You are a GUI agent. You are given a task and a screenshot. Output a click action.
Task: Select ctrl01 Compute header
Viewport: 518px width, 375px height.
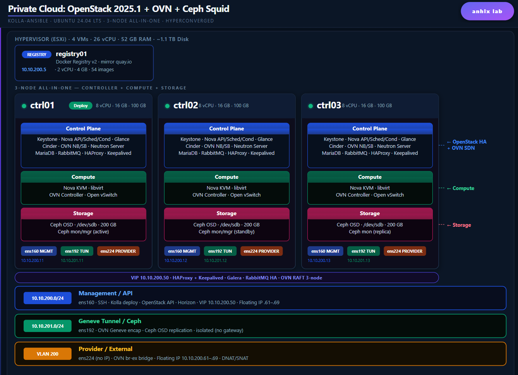click(x=83, y=177)
